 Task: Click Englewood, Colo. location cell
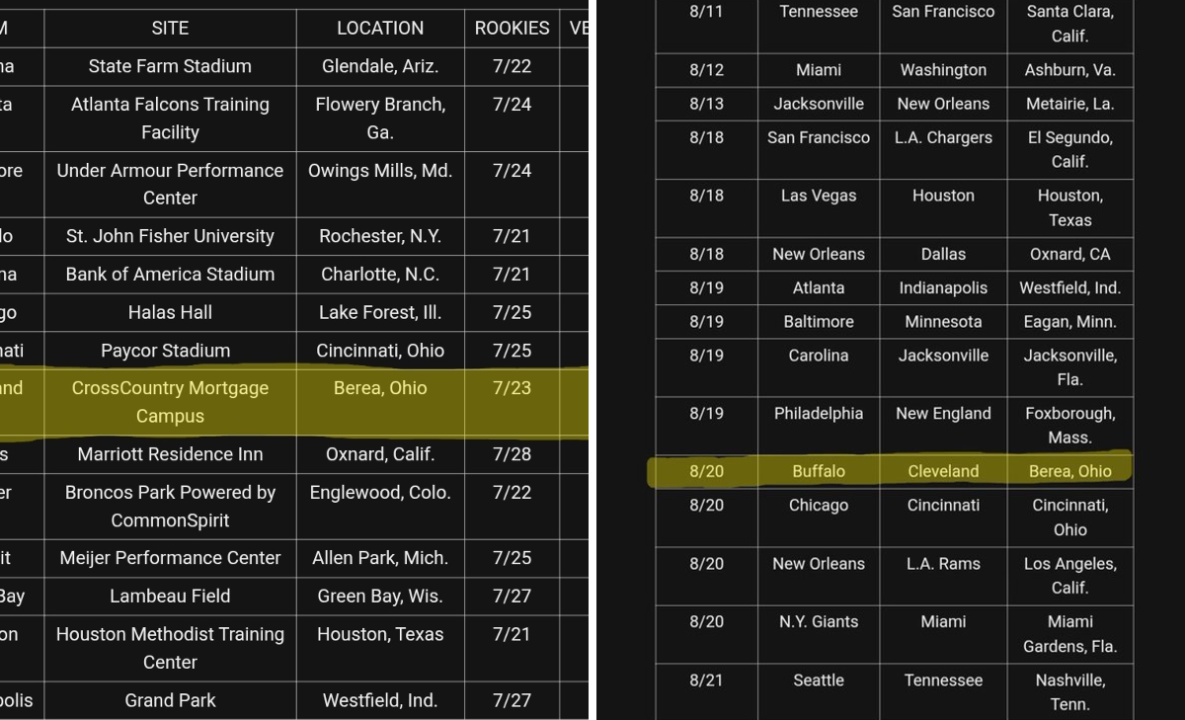pyautogui.click(x=380, y=506)
